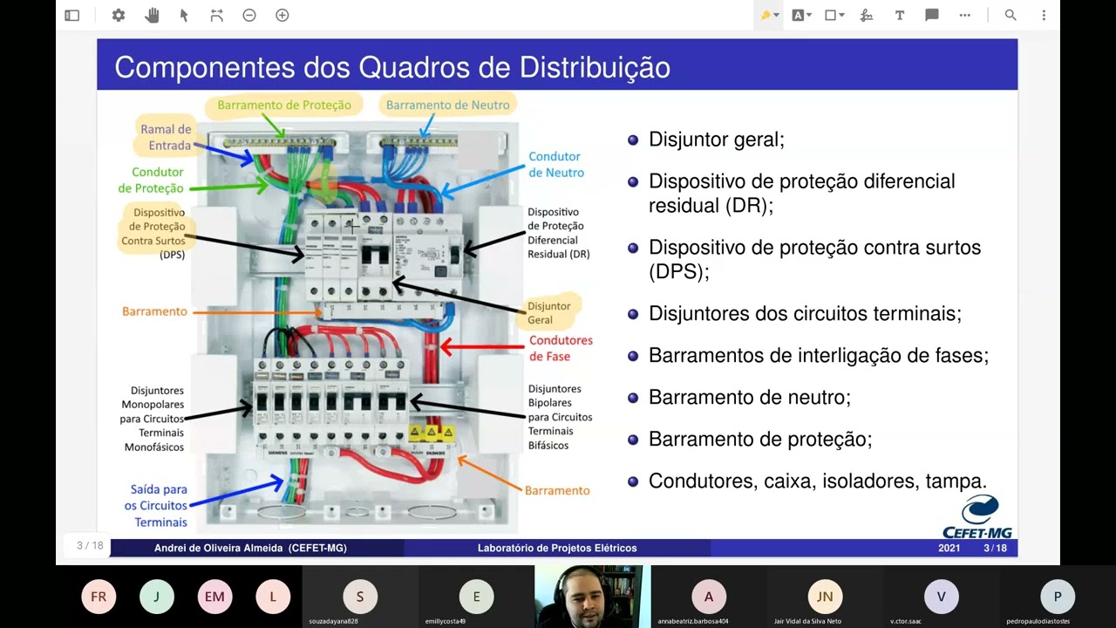
Task: Open more tools ellipsis menu
Action: point(964,15)
